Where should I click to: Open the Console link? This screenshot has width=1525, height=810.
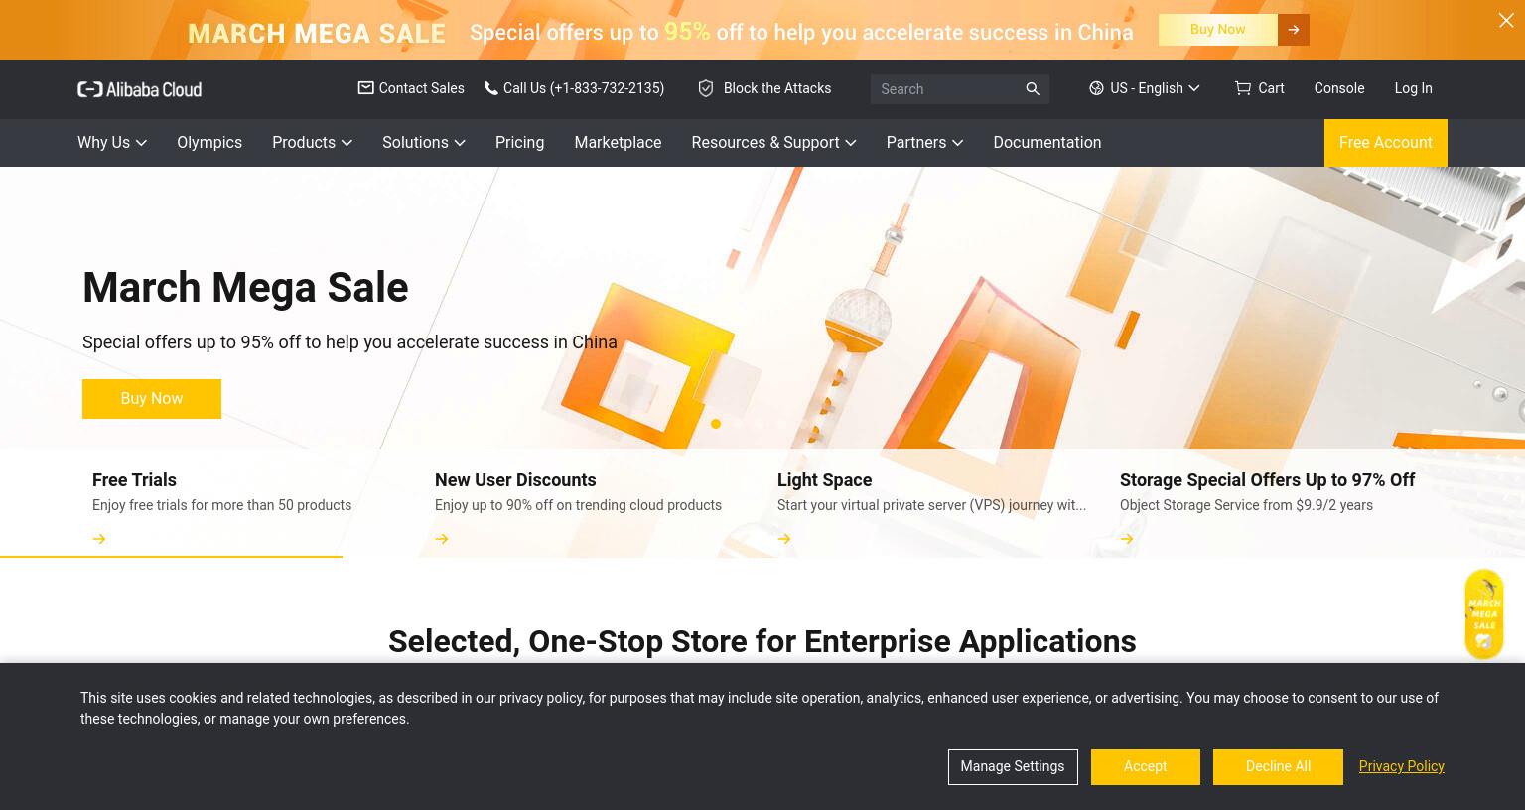tap(1339, 88)
